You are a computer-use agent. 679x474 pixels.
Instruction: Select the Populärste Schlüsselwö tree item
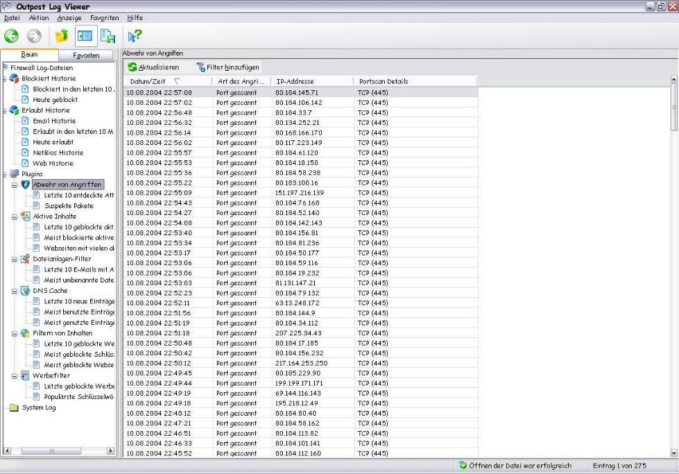pos(79,397)
